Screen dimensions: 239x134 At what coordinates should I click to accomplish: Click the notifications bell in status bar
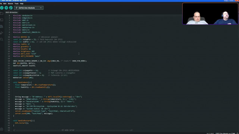pos(238,133)
